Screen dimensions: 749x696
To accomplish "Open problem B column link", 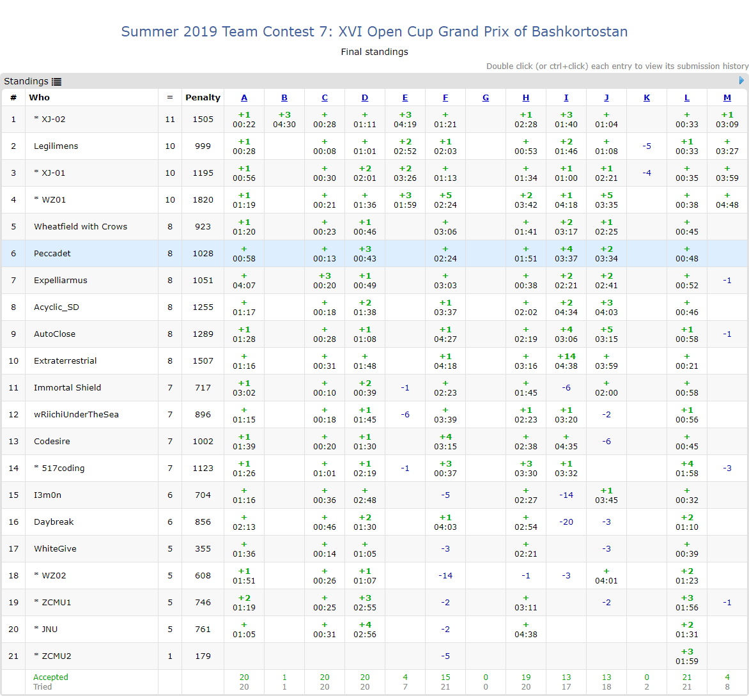I will click(284, 98).
